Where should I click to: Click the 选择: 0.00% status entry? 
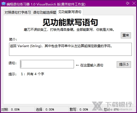tap(45, 109)
